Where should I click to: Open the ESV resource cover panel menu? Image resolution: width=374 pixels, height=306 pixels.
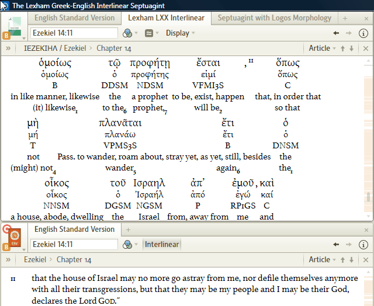tap(14, 239)
